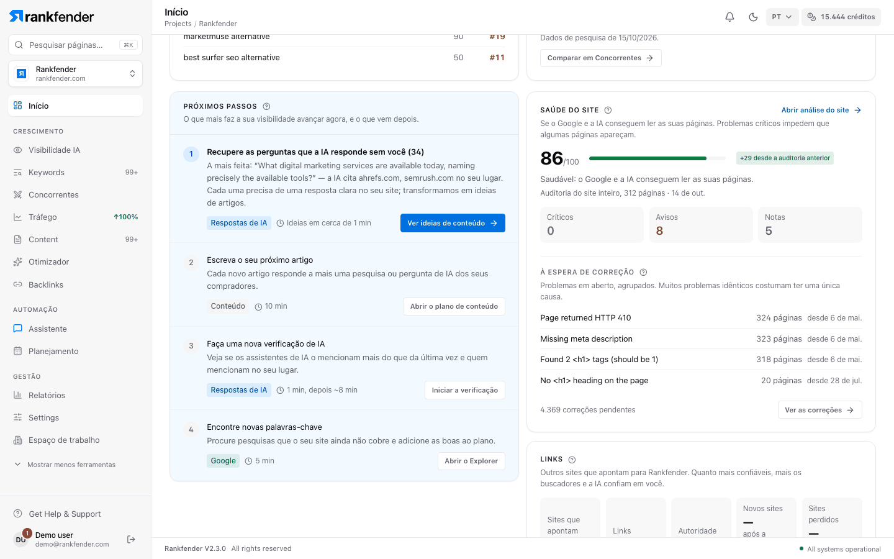Click the Backlinks link icon

[17, 284]
